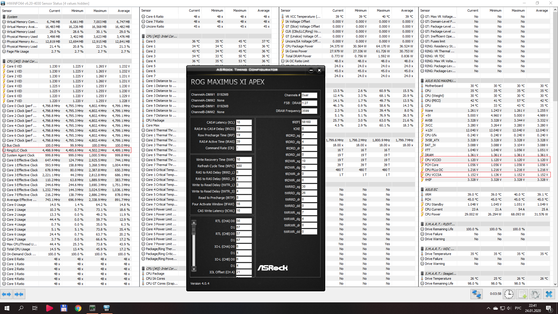The image size is (558, 314).
Task: Open the network remote monitoring icon
Action: coord(476,294)
